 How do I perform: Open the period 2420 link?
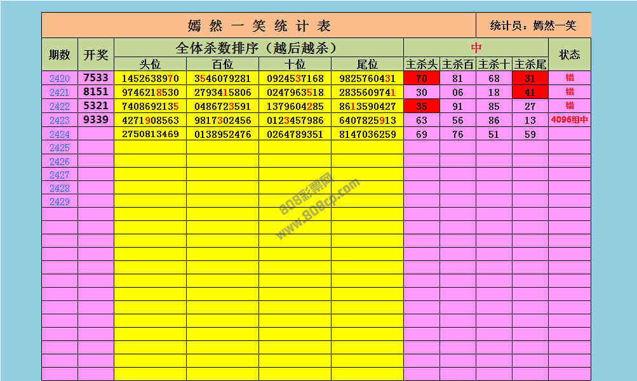59,79
